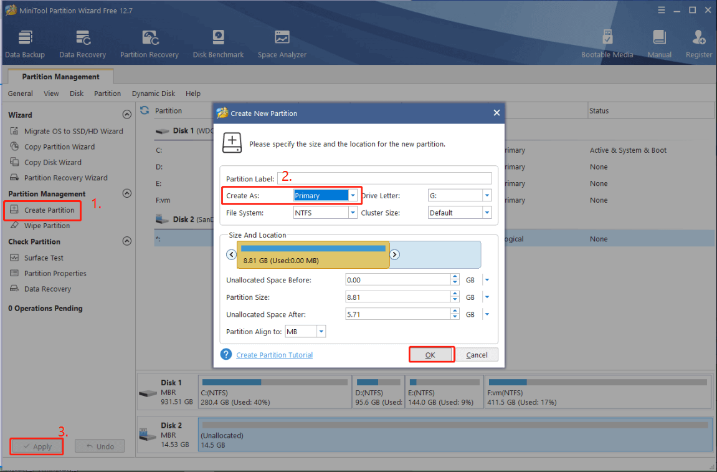
Task: Click the Status column header
Action: pos(599,111)
